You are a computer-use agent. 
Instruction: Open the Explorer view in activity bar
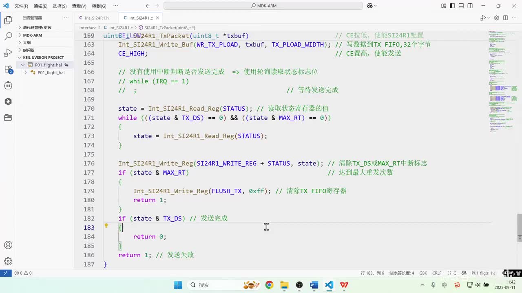(8, 20)
